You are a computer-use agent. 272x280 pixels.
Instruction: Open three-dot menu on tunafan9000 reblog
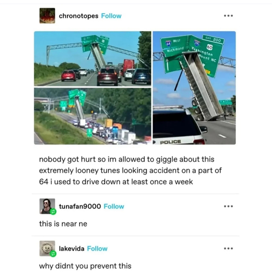[228, 206]
